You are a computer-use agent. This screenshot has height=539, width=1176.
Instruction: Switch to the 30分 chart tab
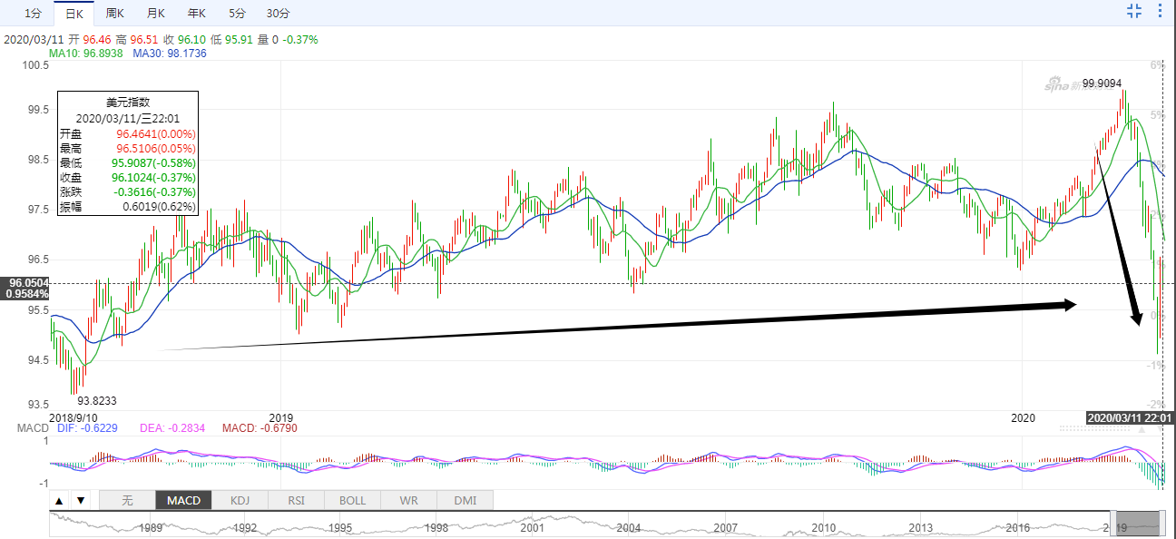tap(279, 13)
